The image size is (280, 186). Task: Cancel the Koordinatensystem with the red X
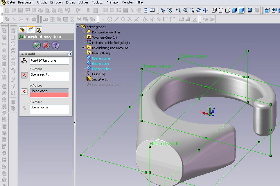point(46,45)
